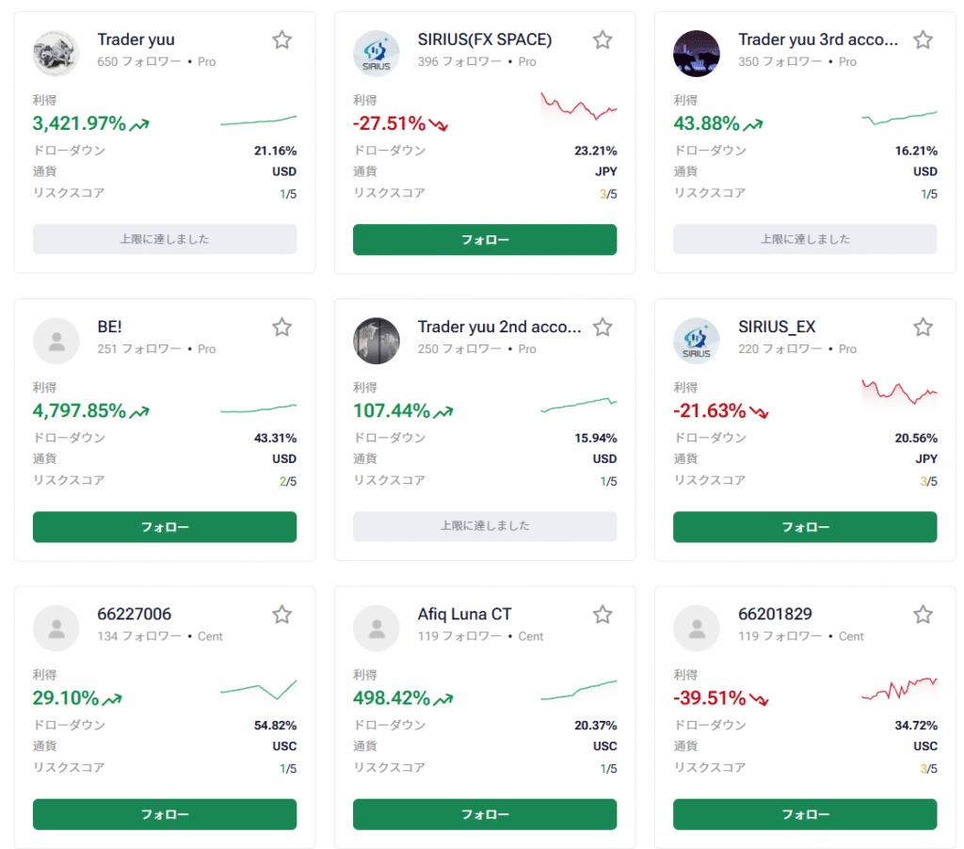View BE! profit chart sparkline
Viewport: 964px width, 849px height.
coord(258,408)
